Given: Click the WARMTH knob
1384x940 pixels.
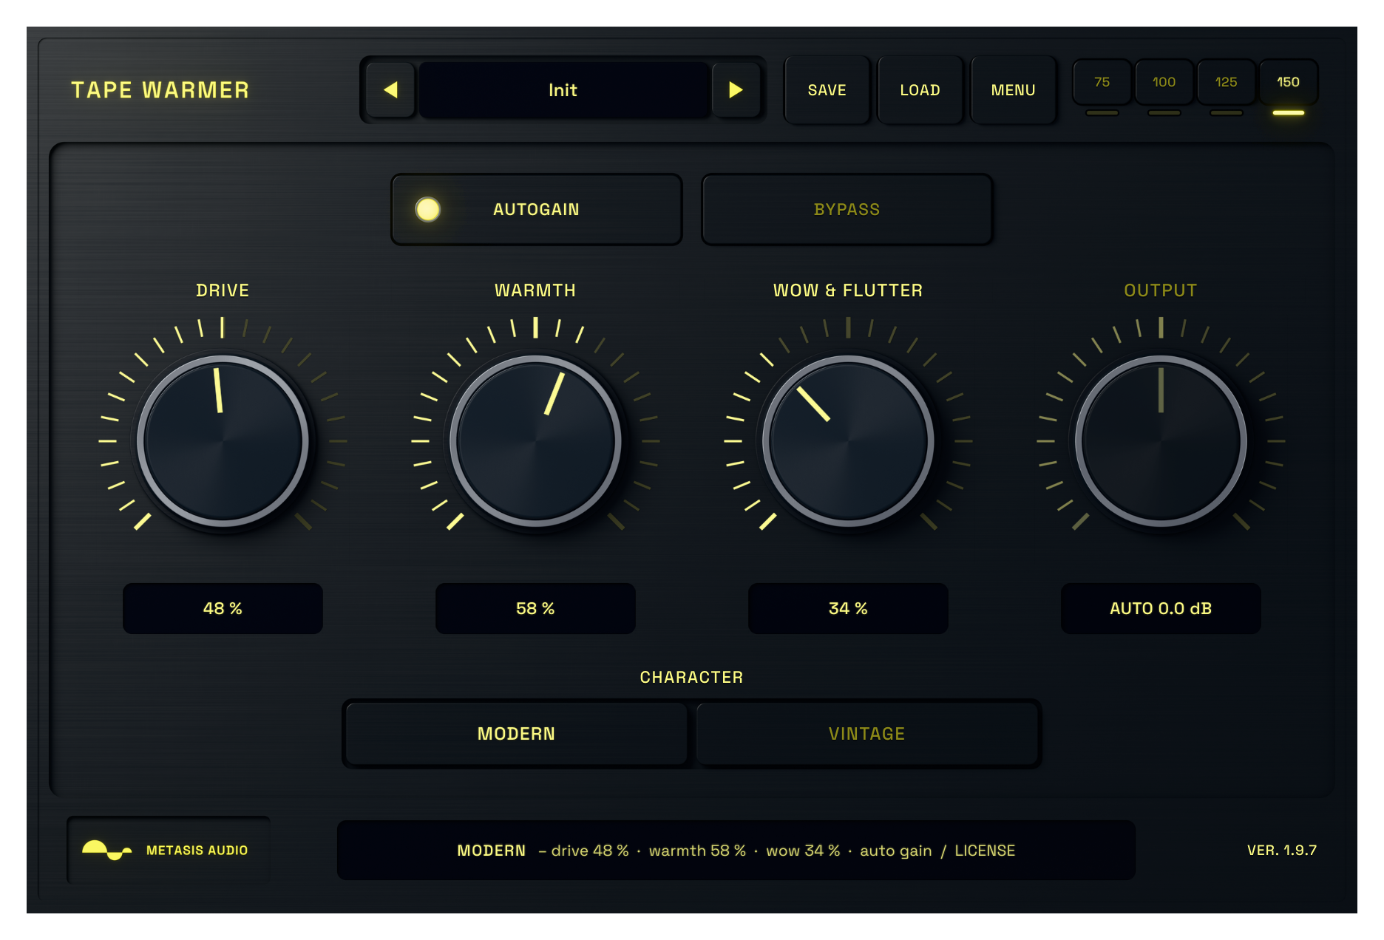Looking at the screenshot, I should click(535, 441).
